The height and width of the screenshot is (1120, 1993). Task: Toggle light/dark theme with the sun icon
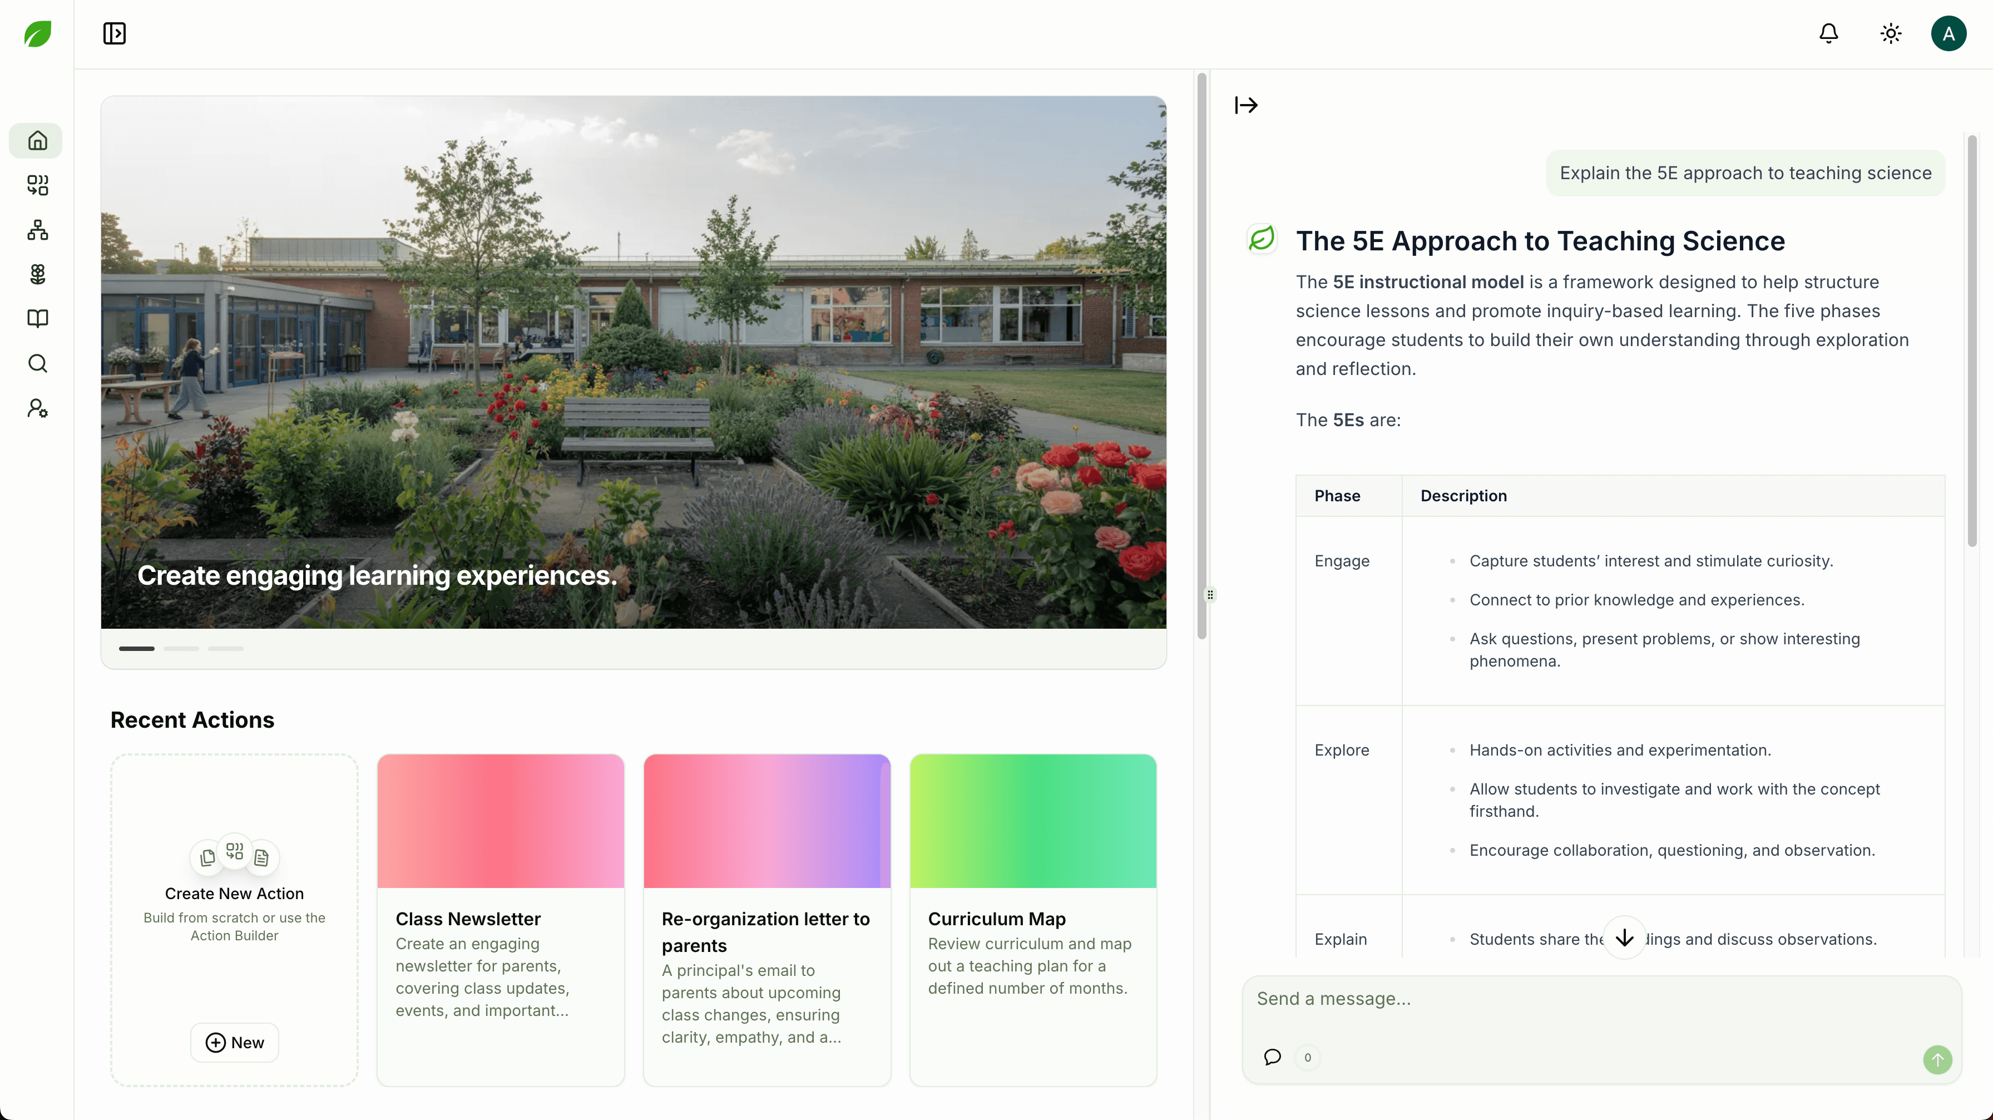[x=1890, y=33]
